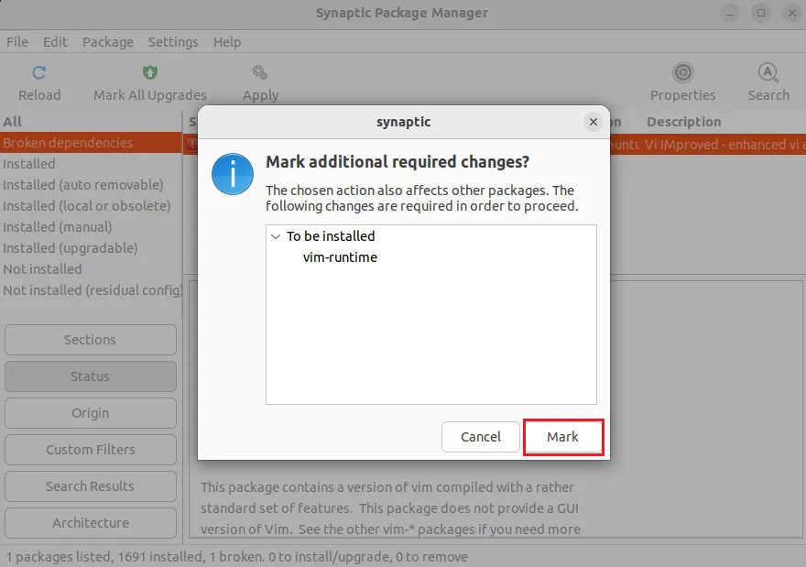
Task: Close the Synaptic Package Manager window
Action: click(792, 13)
